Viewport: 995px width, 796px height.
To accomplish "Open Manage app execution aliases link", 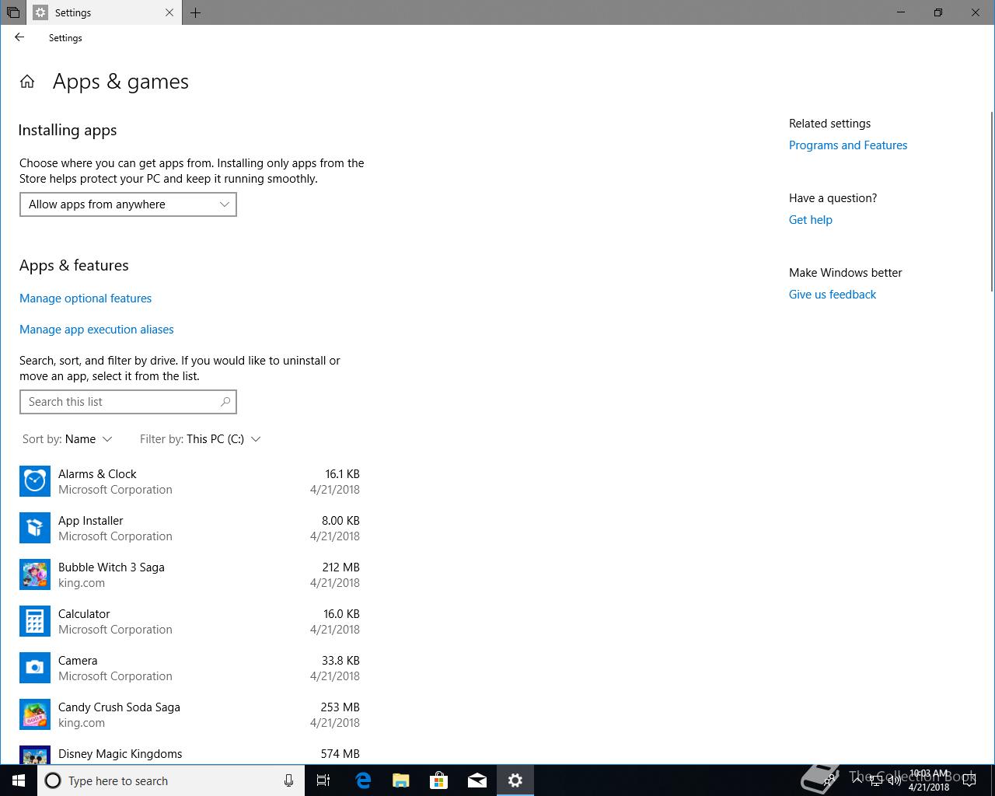I will [96, 330].
